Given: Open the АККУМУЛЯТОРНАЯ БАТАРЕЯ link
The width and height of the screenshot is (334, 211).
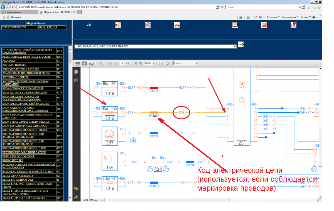Looking at the screenshot, I should click(21, 69).
